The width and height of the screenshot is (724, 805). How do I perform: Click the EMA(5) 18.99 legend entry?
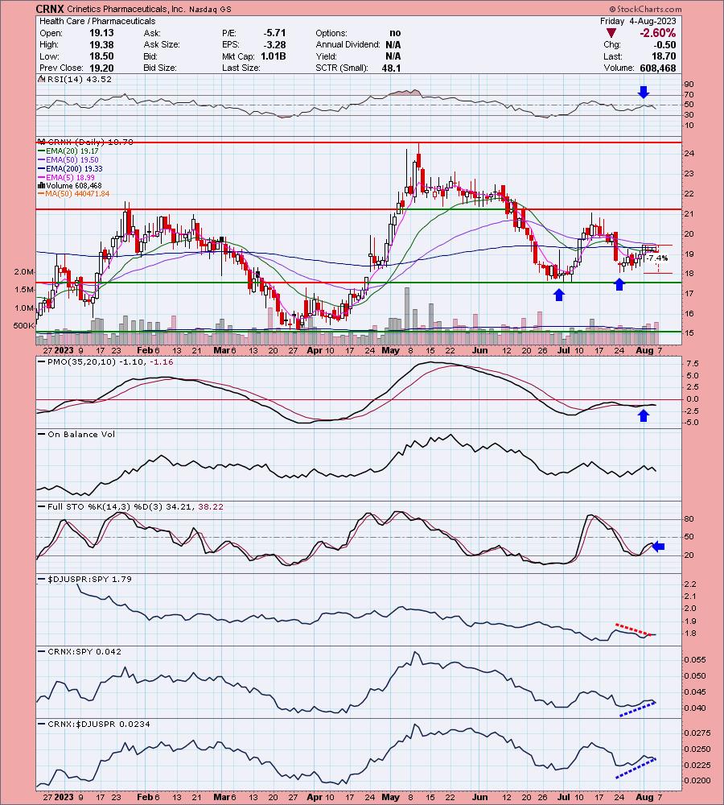pos(66,178)
